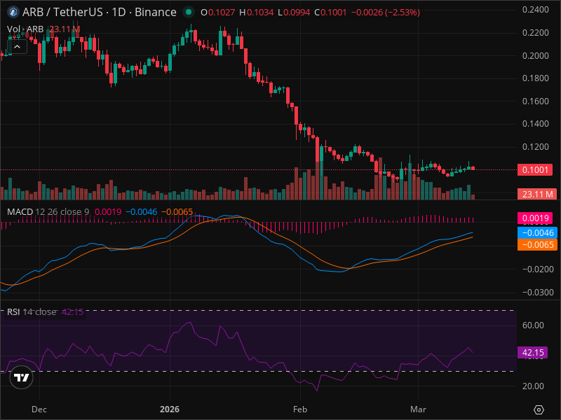Click the ARB coin logo icon
The height and width of the screenshot is (420, 561).
(x=13, y=12)
